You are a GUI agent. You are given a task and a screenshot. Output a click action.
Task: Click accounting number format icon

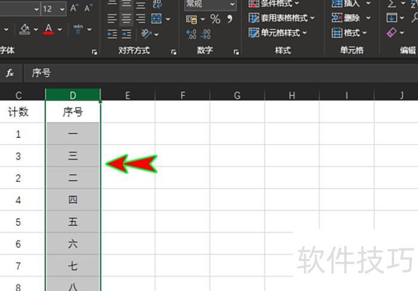tap(191, 19)
